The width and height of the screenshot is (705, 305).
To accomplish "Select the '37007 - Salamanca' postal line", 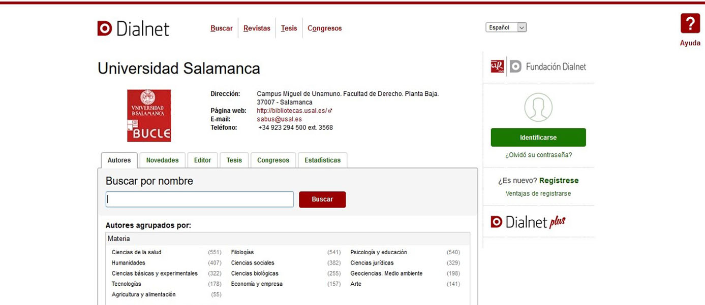I will tap(285, 103).
